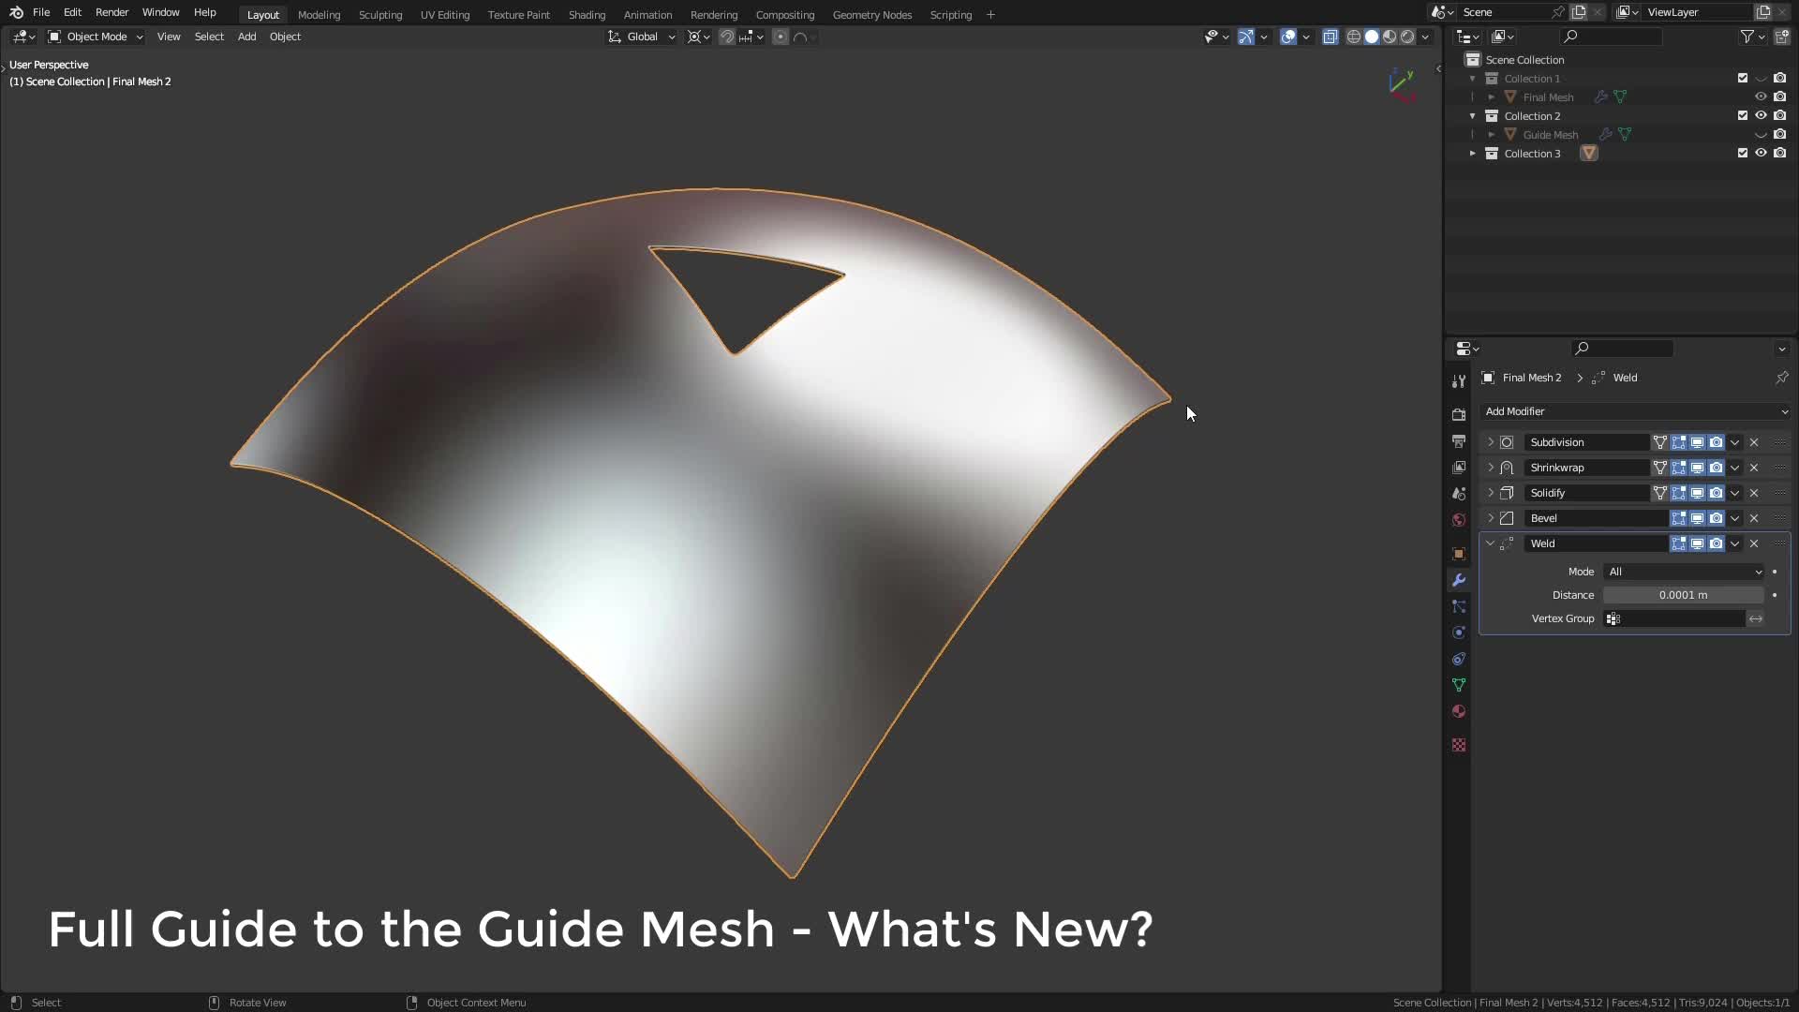This screenshot has height=1012, width=1799.
Task: Click the viewport axis navigation gizmo
Action: (x=1403, y=84)
